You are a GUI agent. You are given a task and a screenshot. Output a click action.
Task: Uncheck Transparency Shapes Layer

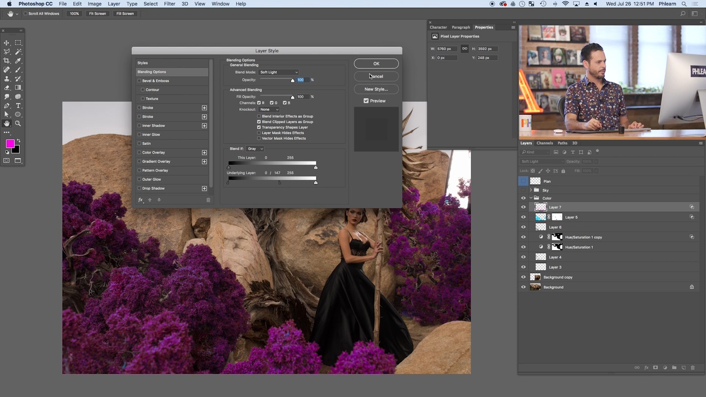[259, 127]
